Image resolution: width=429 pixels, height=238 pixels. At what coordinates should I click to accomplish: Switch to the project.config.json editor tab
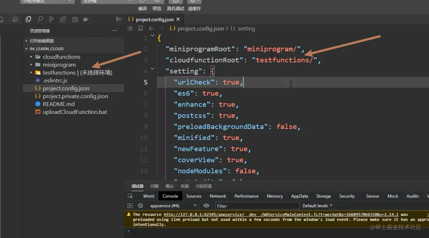point(155,19)
